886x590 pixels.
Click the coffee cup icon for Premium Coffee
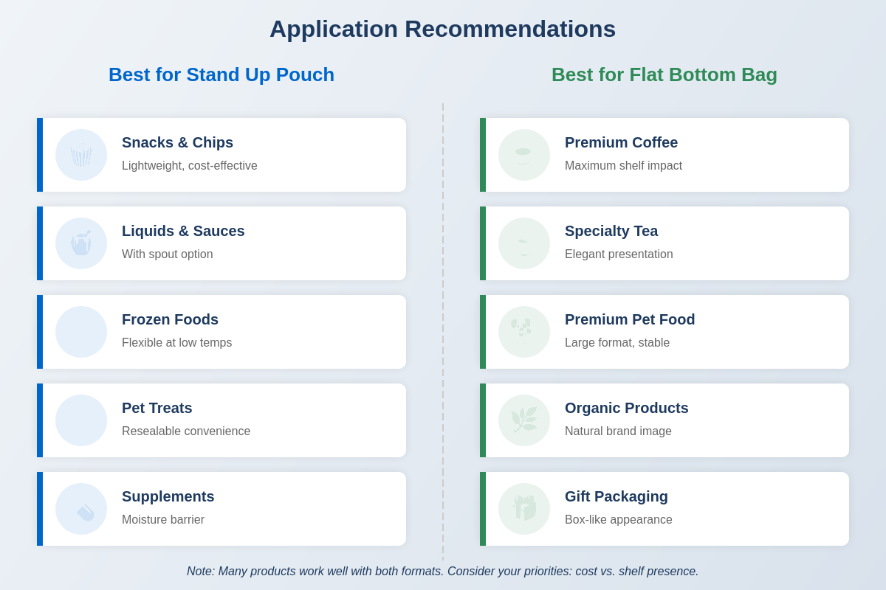click(524, 155)
